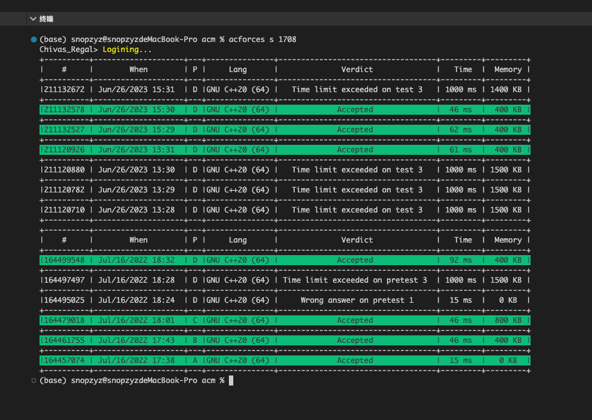Image resolution: width=592 pixels, height=420 pixels.
Task: Click date 'Jun/26/2023 15:29'
Action: point(136,129)
